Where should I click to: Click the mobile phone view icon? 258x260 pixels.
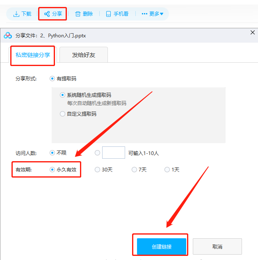coord(108,14)
